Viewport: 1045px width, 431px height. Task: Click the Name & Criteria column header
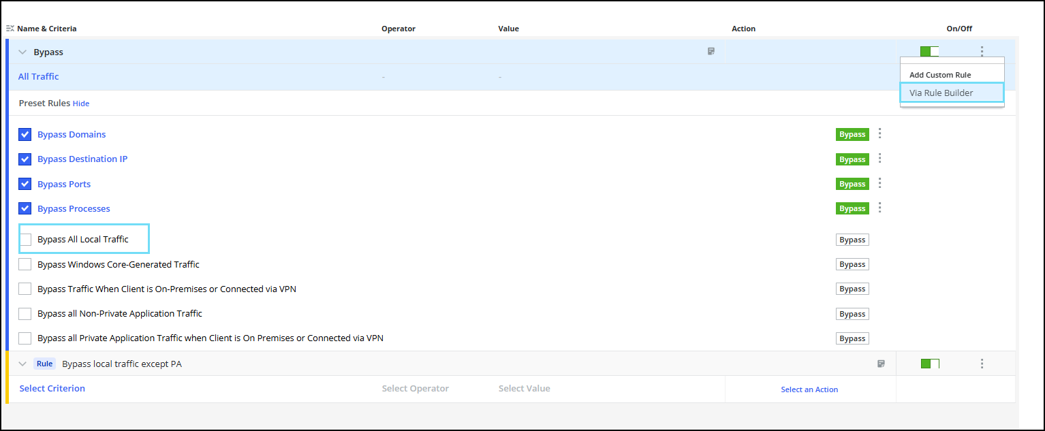[47, 29]
